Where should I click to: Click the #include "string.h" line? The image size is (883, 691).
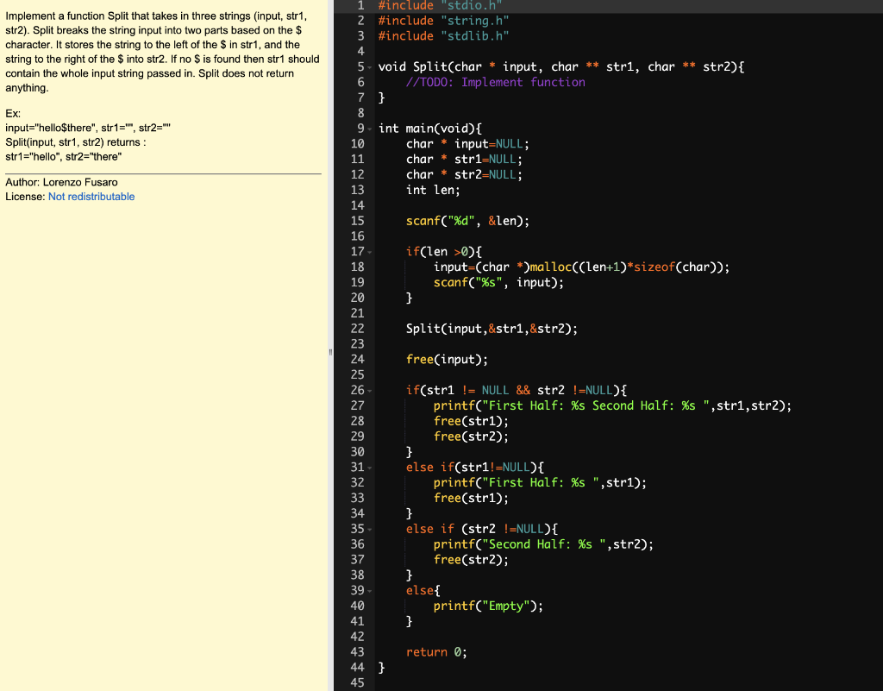(x=443, y=21)
